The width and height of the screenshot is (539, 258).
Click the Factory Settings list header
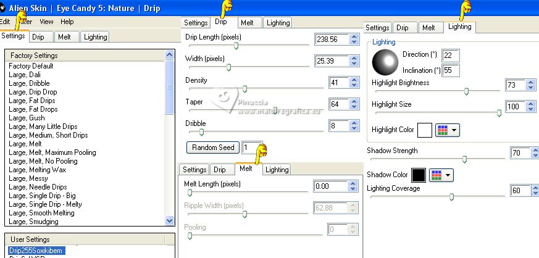click(x=85, y=56)
